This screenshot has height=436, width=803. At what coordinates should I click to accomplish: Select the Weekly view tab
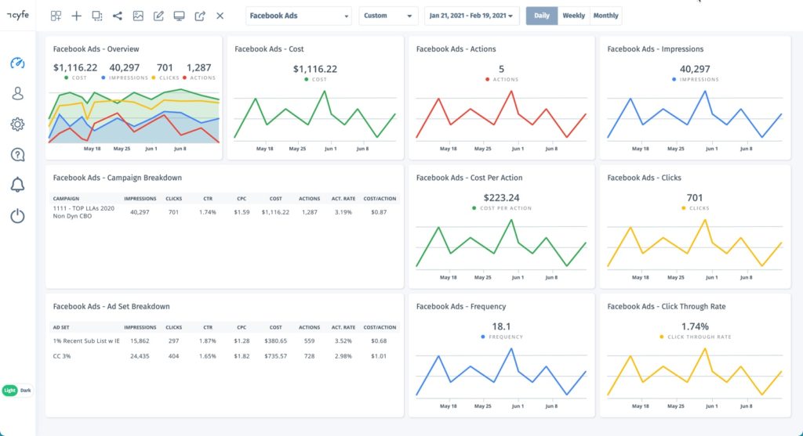click(x=573, y=16)
